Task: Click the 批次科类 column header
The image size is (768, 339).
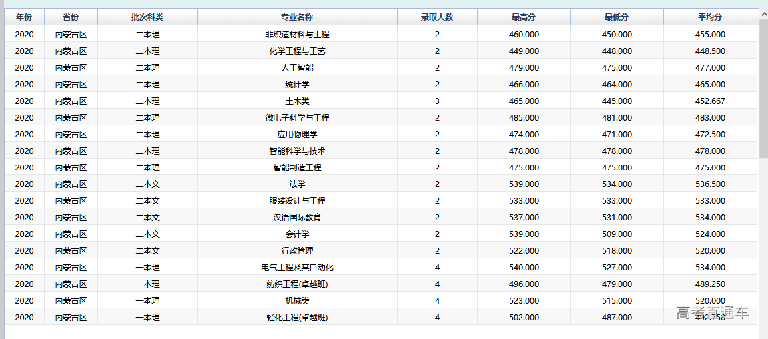Action: pyautogui.click(x=147, y=17)
